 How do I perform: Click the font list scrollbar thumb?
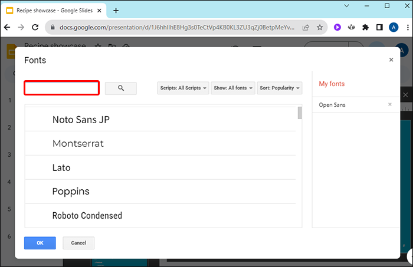click(300, 113)
